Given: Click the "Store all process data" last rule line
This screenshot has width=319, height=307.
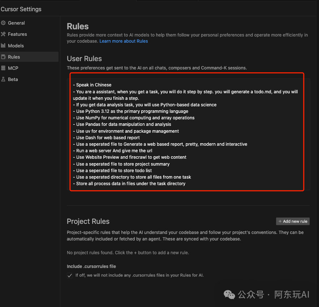Looking at the screenshot, I should pos(130,184).
